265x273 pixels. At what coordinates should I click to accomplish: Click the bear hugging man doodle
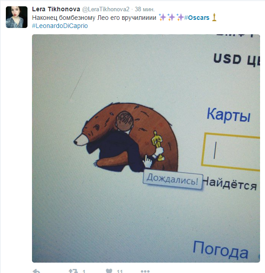pos(126,137)
